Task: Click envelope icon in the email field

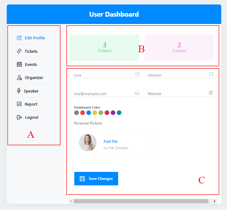Action: click(x=137, y=93)
